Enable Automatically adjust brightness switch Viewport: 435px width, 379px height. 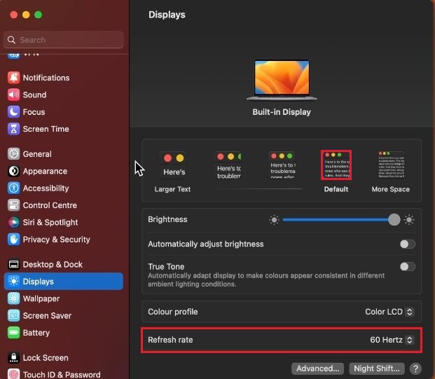407,244
